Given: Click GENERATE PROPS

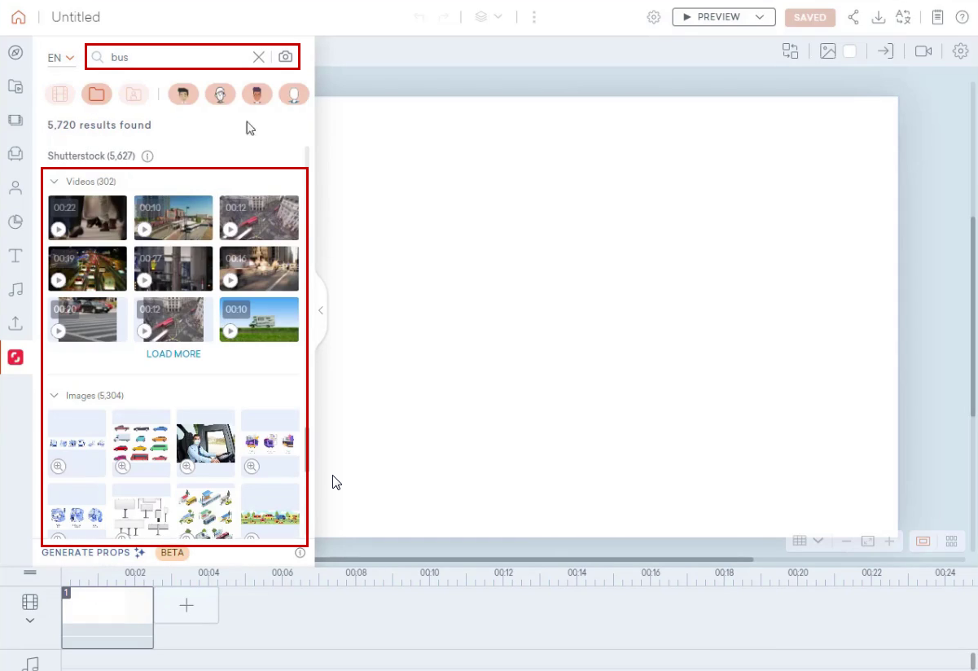Looking at the screenshot, I should point(93,552).
